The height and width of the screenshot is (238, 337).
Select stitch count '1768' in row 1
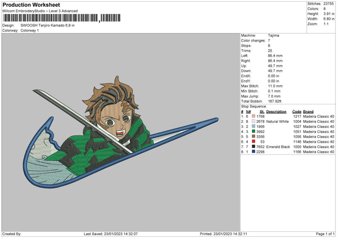tap(260, 116)
